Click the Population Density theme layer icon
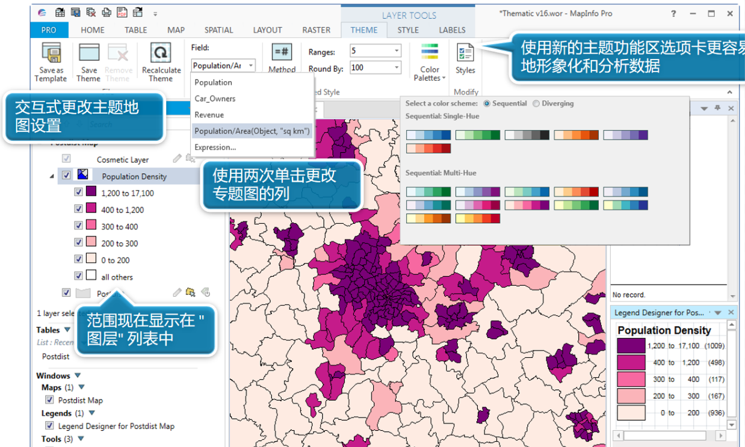The height and width of the screenshot is (447, 745). coord(83,175)
